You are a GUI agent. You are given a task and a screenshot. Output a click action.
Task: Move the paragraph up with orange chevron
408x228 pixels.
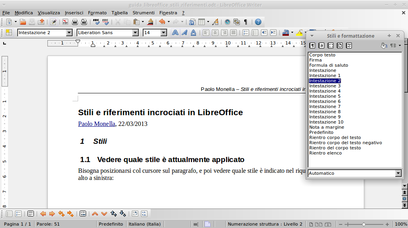tap(95, 214)
